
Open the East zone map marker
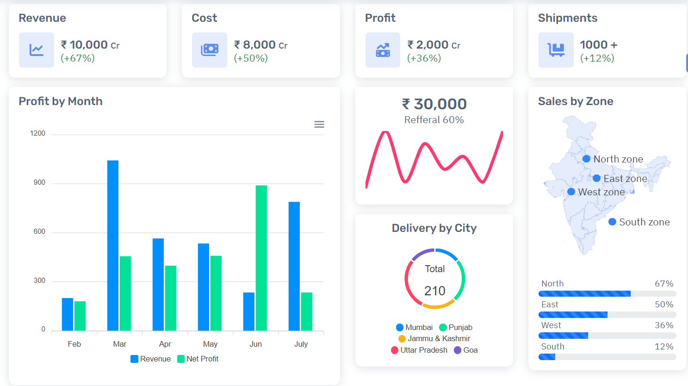596,178
